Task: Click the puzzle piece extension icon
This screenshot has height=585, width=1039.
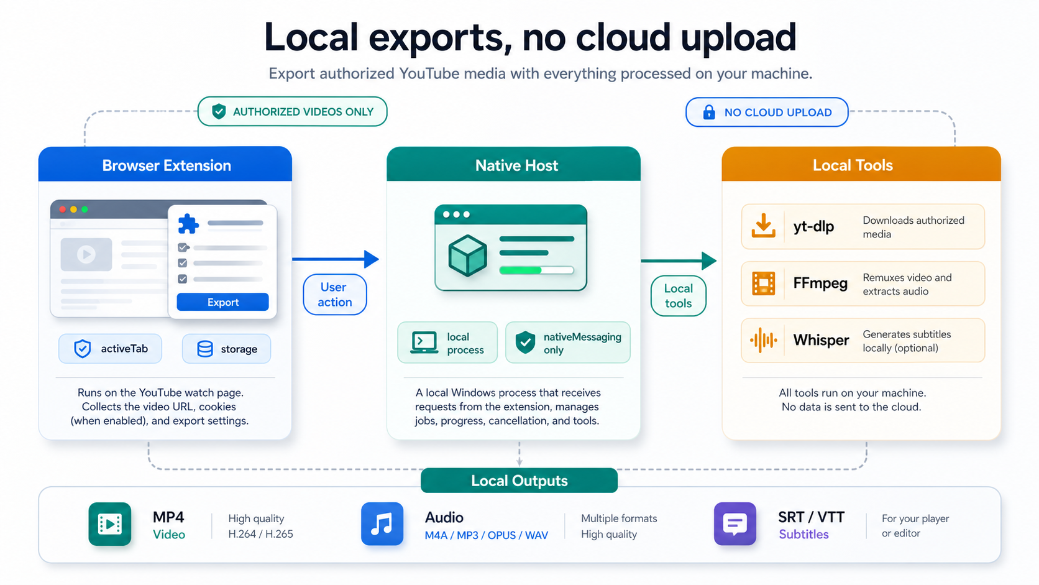Action: (188, 224)
